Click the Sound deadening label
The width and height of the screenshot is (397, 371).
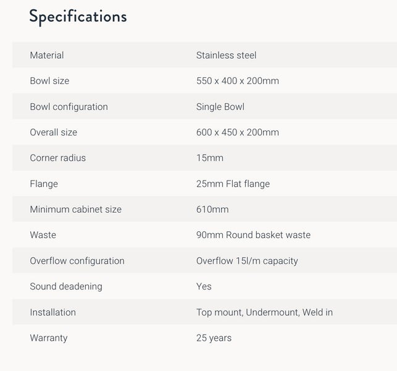pos(66,286)
